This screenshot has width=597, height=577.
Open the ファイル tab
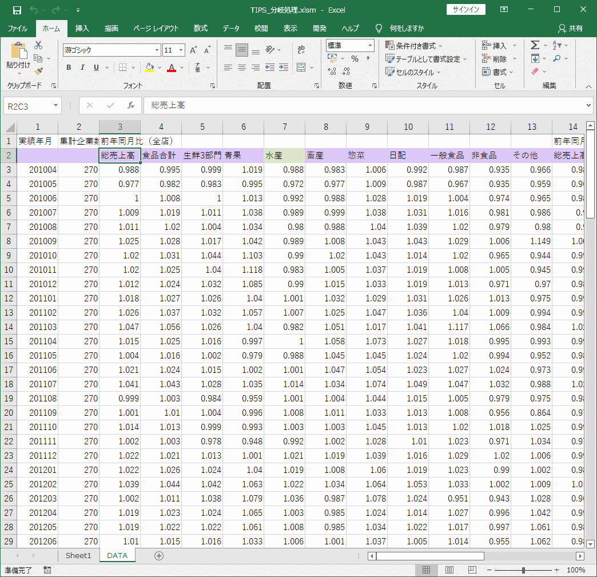[18, 28]
